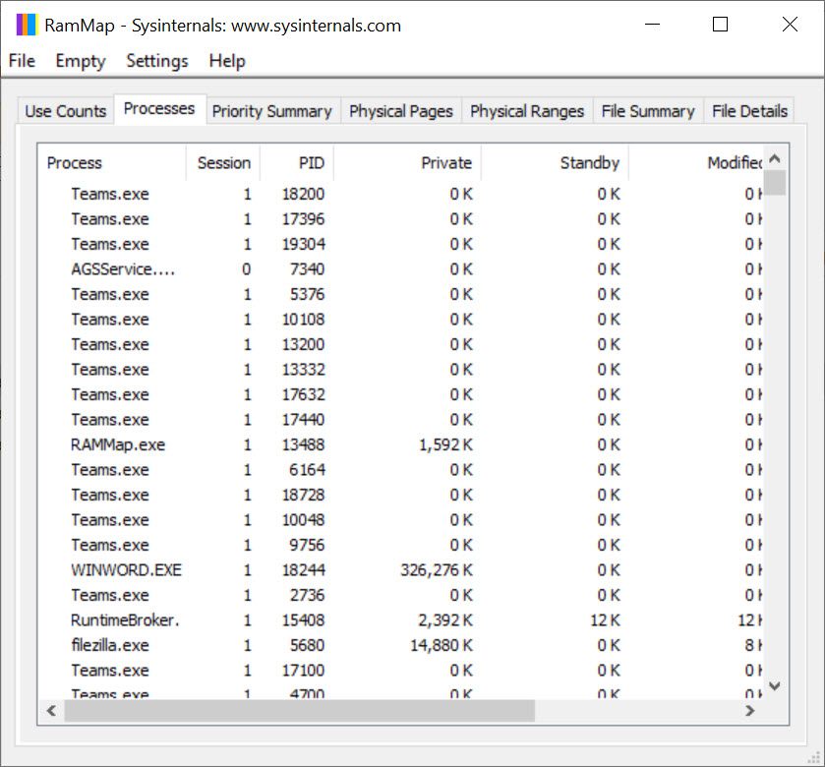Select the filezilla.exe process row
This screenshot has height=767, width=825.
[400, 645]
